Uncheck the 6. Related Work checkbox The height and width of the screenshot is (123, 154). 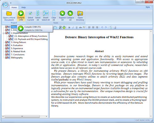click(x=6, y=51)
